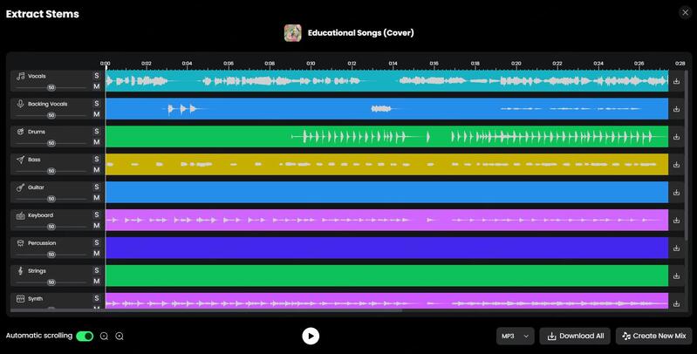Zoom in the waveform timeline
Image resolution: width=697 pixels, height=354 pixels.
point(120,336)
